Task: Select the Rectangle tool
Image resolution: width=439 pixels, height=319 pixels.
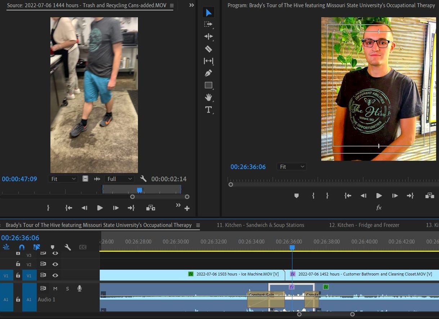Action: (x=209, y=85)
